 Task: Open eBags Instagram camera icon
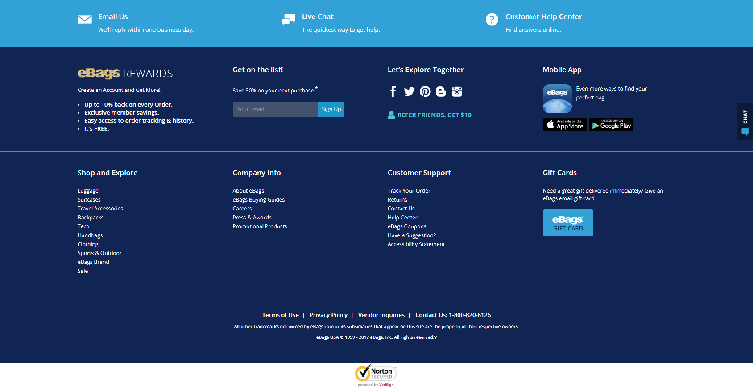click(x=457, y=92)
